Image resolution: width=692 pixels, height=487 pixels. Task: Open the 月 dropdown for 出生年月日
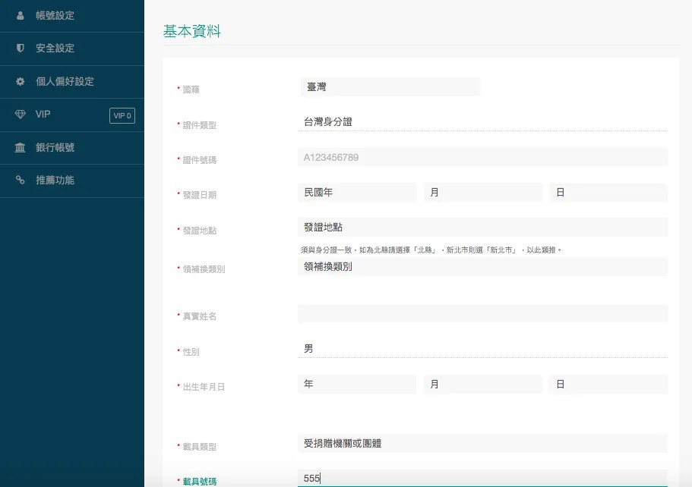[x=483, y=384]
